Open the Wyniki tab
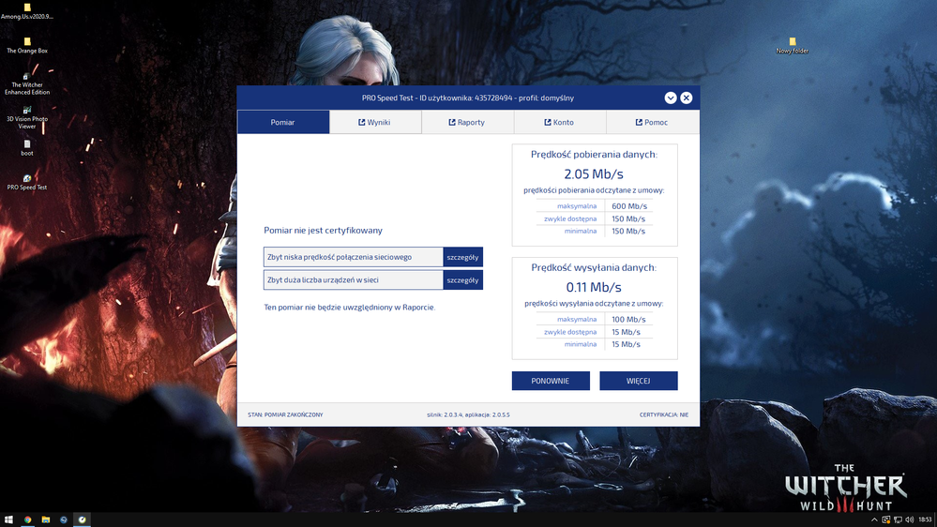Screen dimensions: 937x527 tap(375, 122)
